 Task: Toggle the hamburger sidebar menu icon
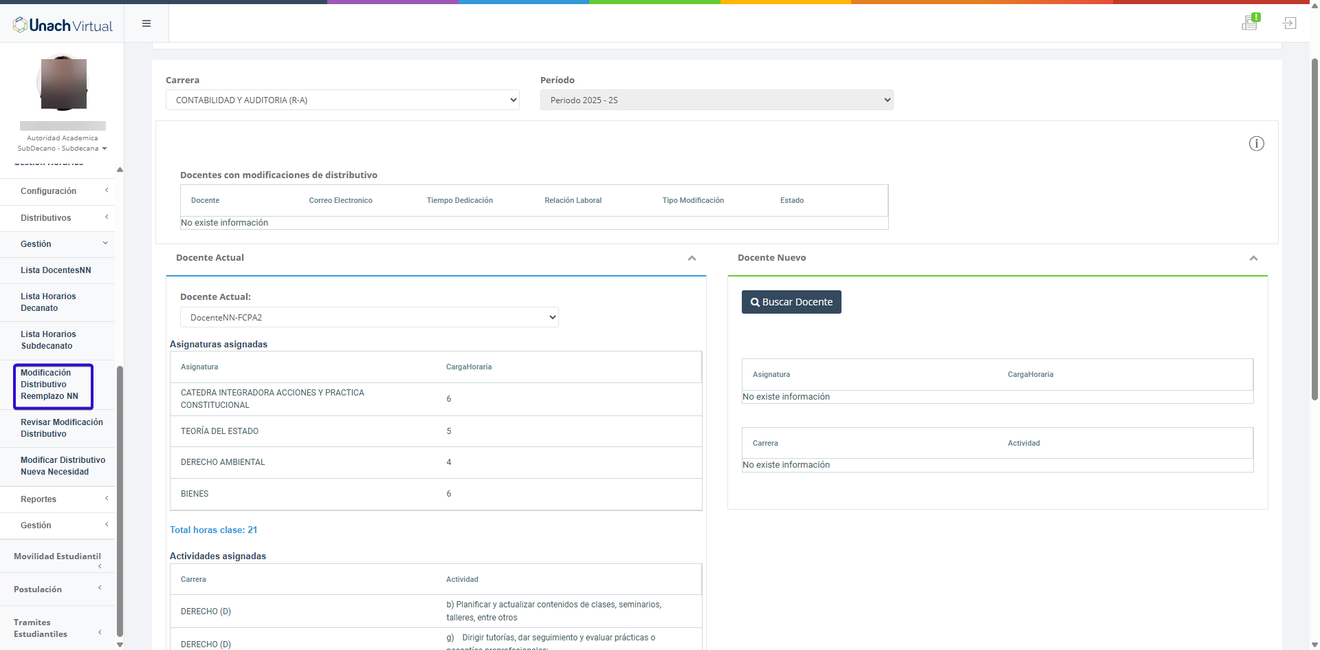pyautogui.click(x=146, y=23)
